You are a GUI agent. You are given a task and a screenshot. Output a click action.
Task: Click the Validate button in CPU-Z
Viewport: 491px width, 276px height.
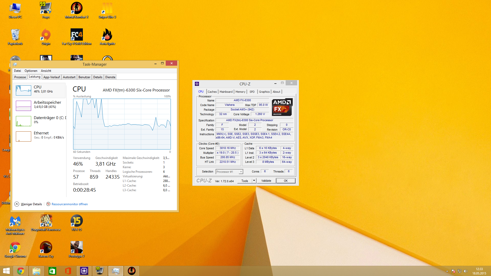[x=266, y=181]
